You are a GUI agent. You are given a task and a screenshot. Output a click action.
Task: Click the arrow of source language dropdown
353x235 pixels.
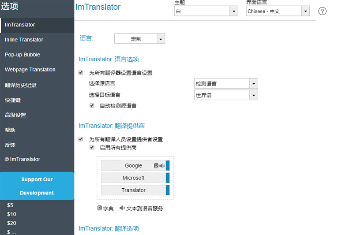click(x=254, y=83)
